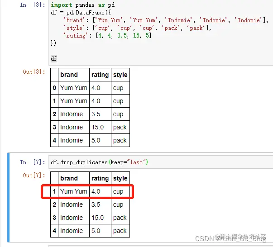The width and height of the screenshot is (273, 247).
Task: Click the Out[3] prompt label
Action: pos(34,71)
